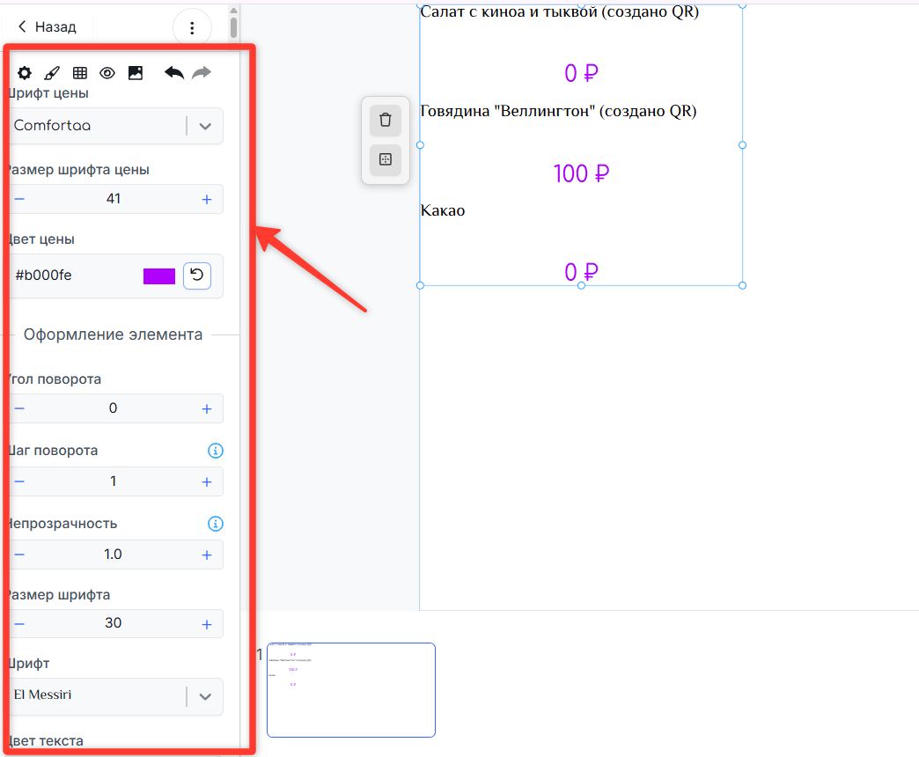Toggle the eye visibility icon
This screenshot has width=919, height=757.
(107, 73)
